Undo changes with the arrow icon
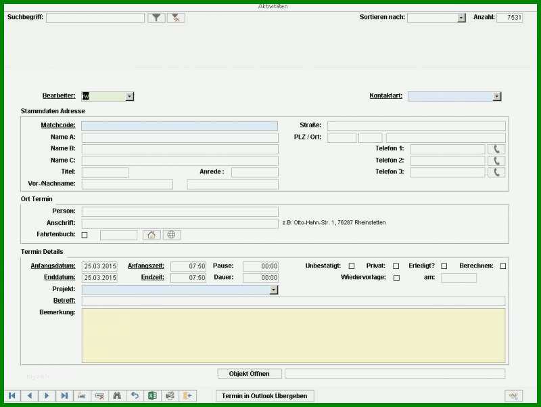Screen dimensions: 541x407 point(135,395)
